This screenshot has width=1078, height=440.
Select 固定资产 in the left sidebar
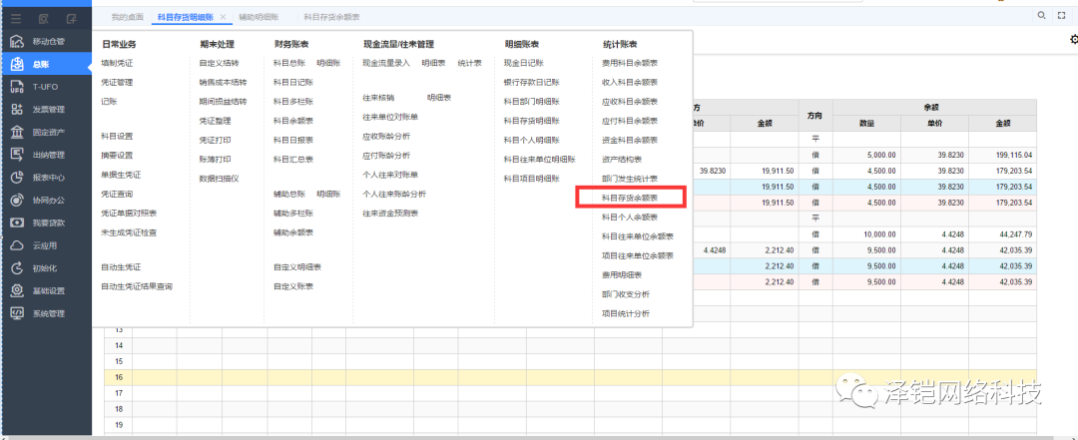tap(46, 132)
